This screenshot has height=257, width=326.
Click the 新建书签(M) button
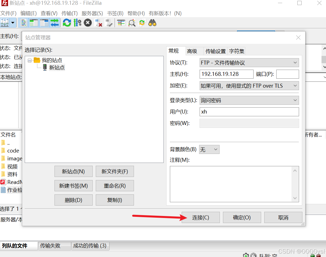point(73,186)
